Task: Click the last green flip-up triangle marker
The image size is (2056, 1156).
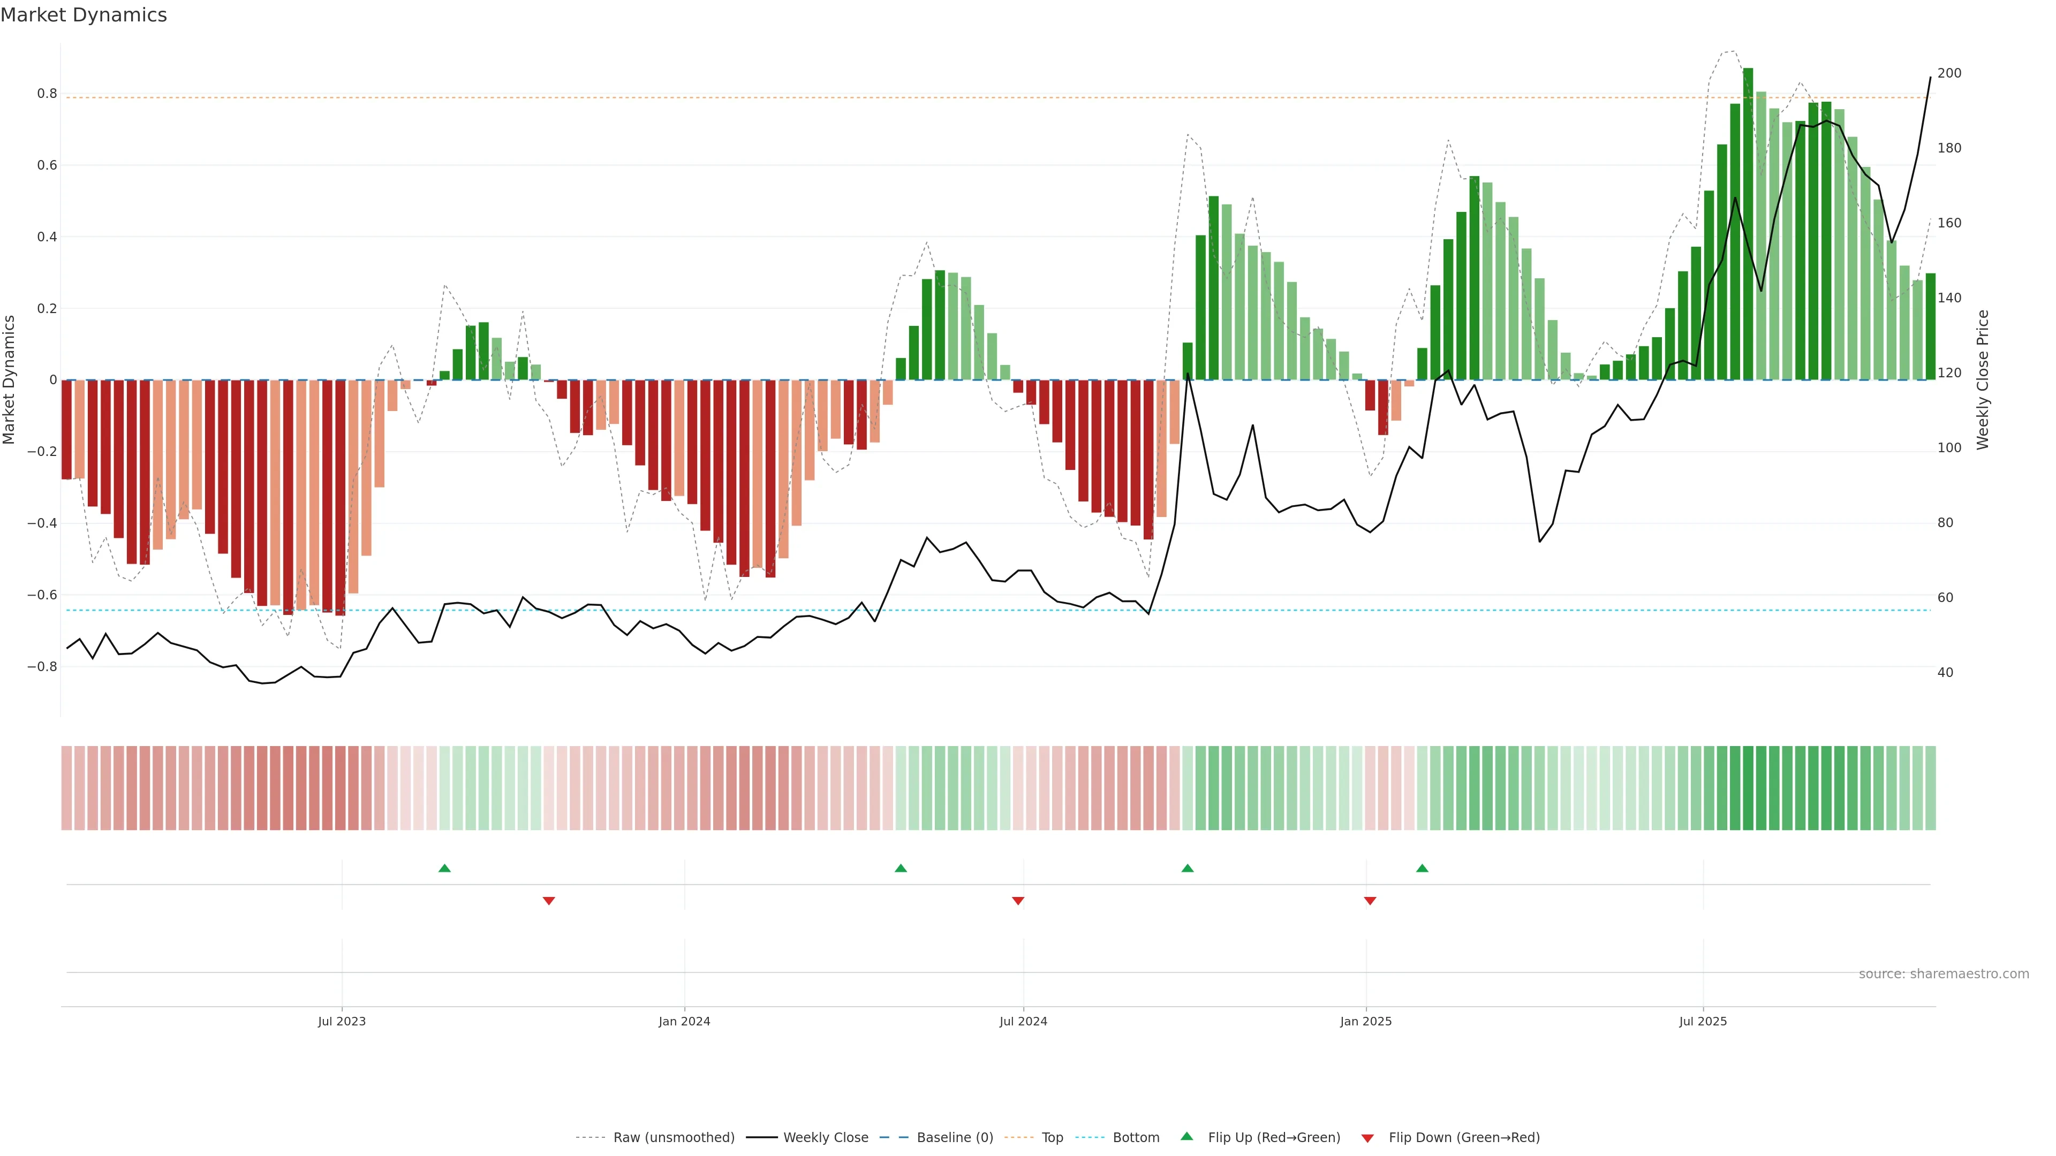Action: 1422,868
